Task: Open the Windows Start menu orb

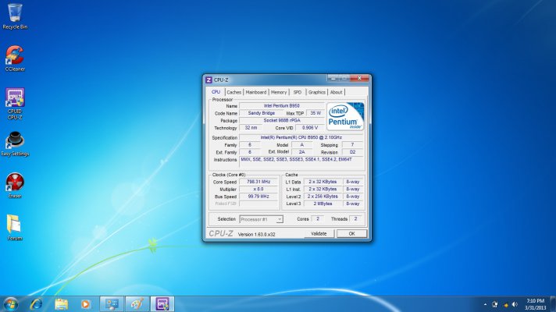Action: pyautogui.click(x=10, y=304)
